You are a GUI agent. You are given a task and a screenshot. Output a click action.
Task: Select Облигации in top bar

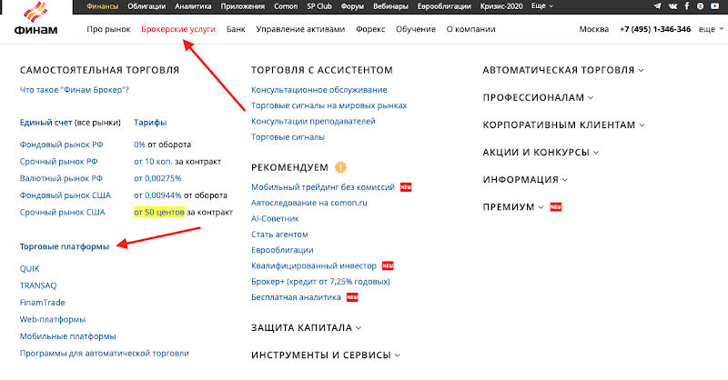point(147,6)
